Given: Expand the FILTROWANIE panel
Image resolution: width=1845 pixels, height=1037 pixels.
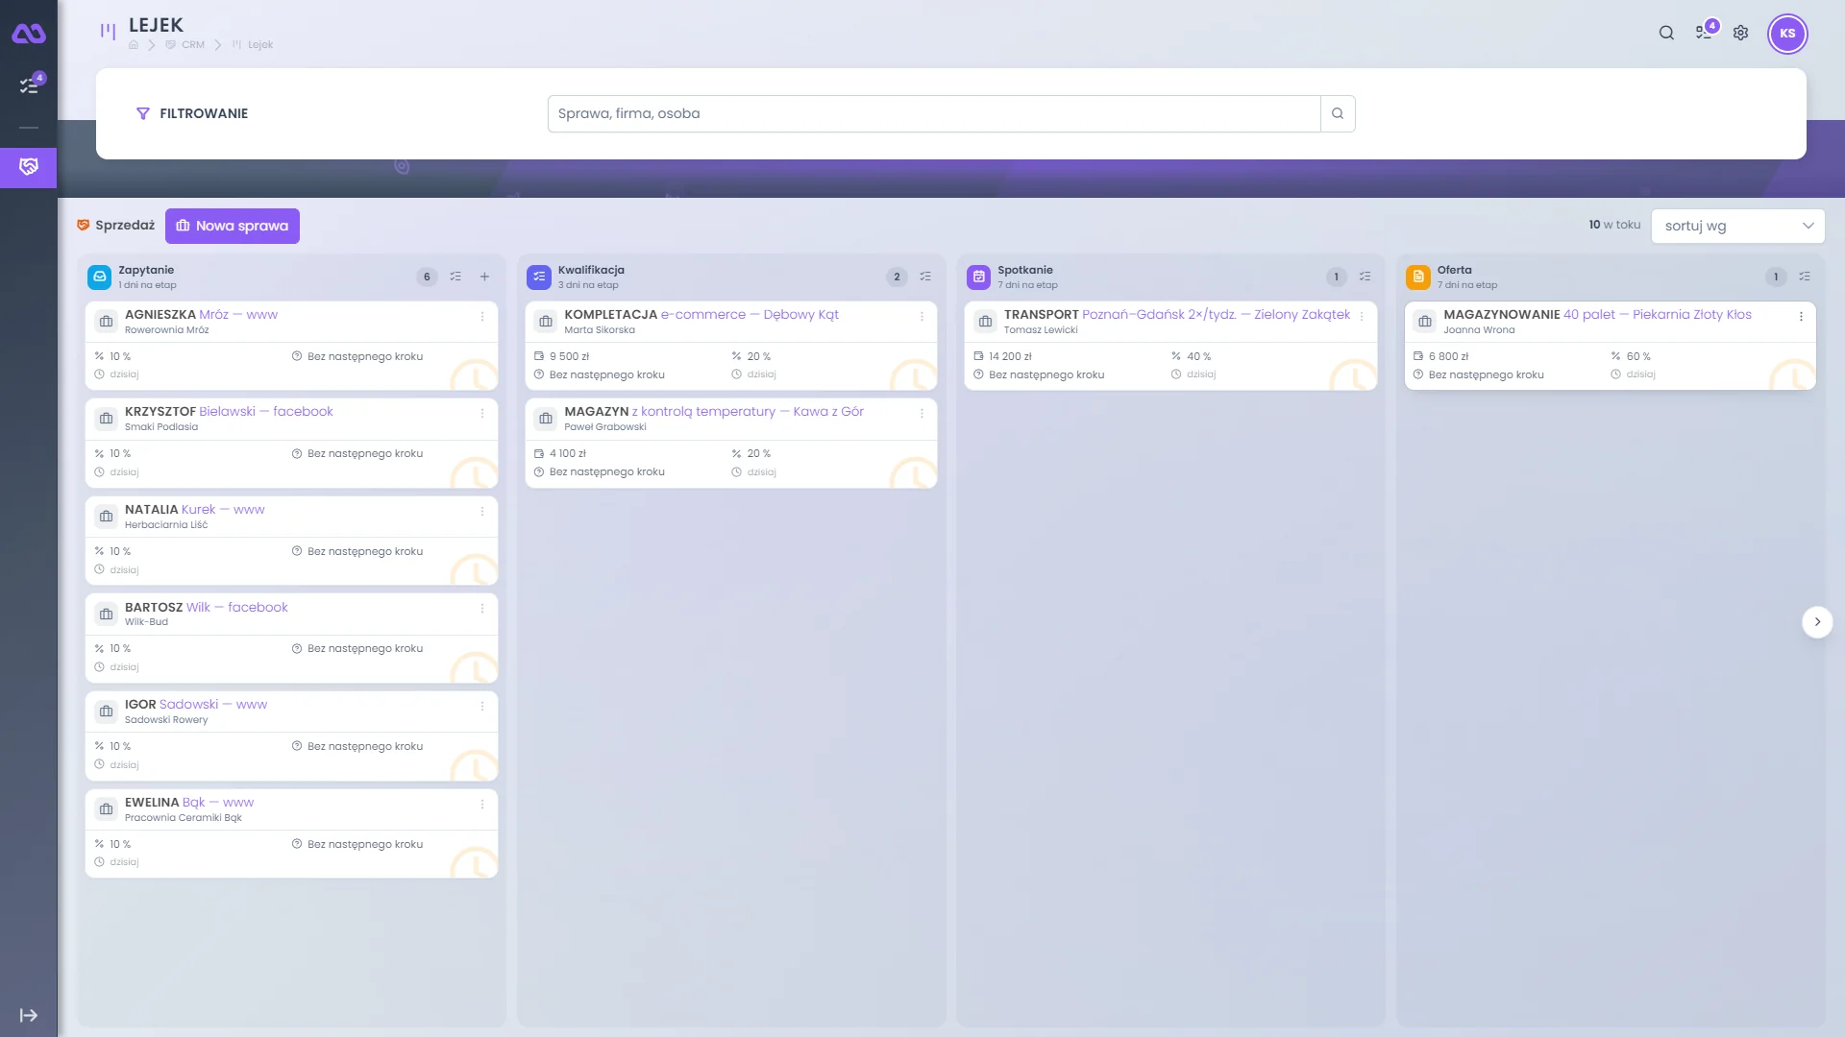Looking at the screenshot, I should click(192, 113).
